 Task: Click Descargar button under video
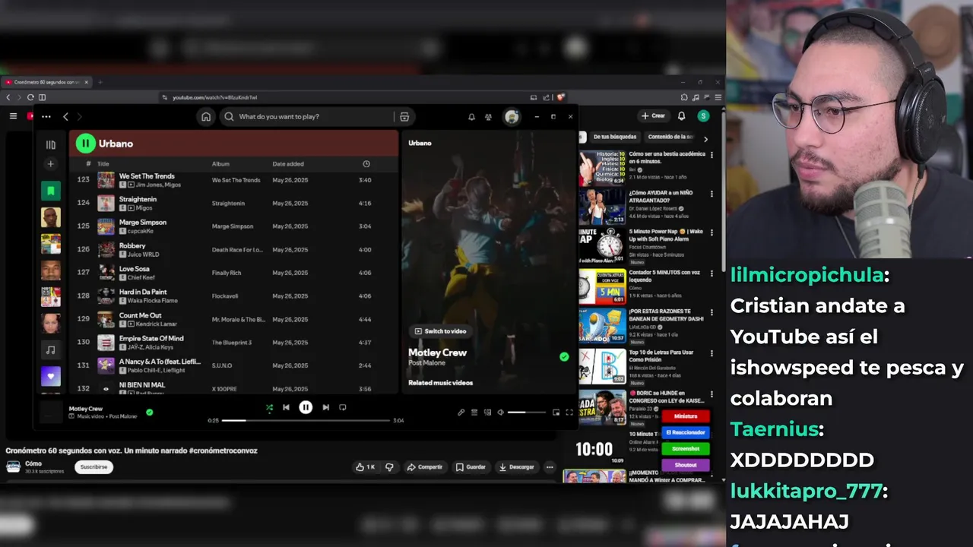pos(517,467)
